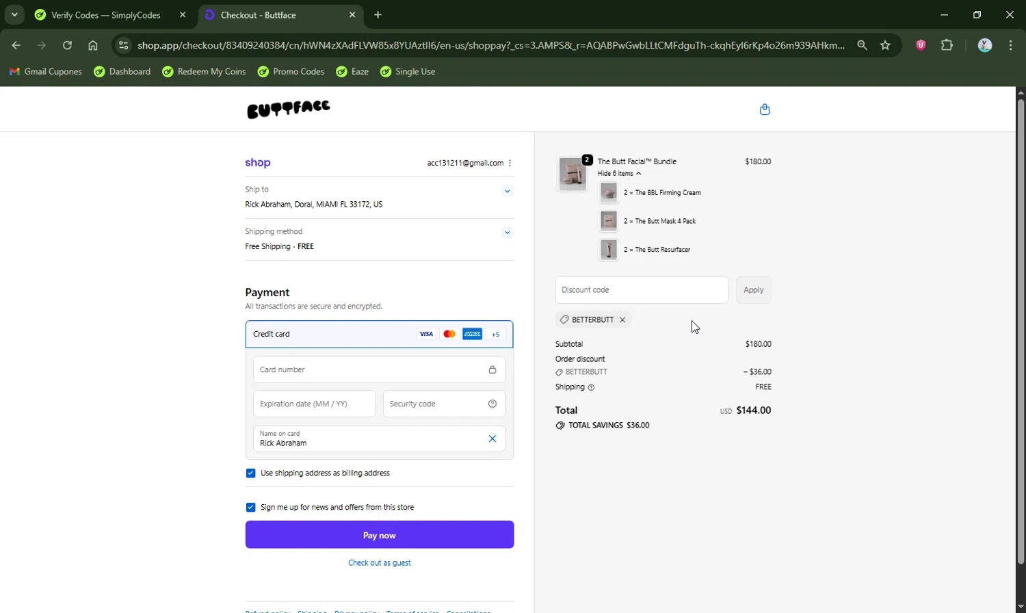This screenshot has width=1026, height=613.
Task: Click Check out as guest link
Action: [380, 563]
